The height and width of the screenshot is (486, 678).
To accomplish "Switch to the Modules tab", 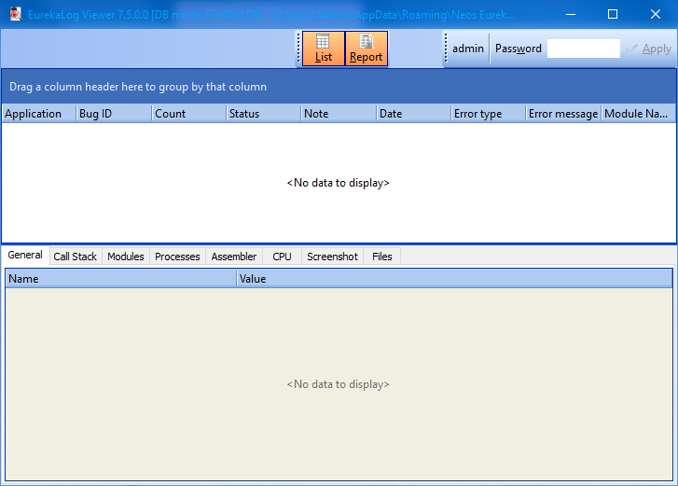I will coord(126,257).
